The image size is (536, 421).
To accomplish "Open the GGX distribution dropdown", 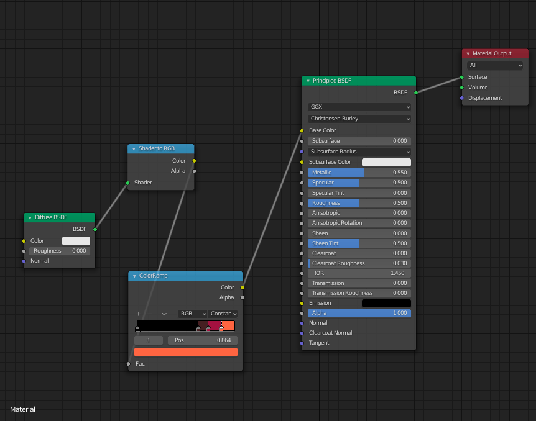I will pyautogui.click(x=359, y=108).
